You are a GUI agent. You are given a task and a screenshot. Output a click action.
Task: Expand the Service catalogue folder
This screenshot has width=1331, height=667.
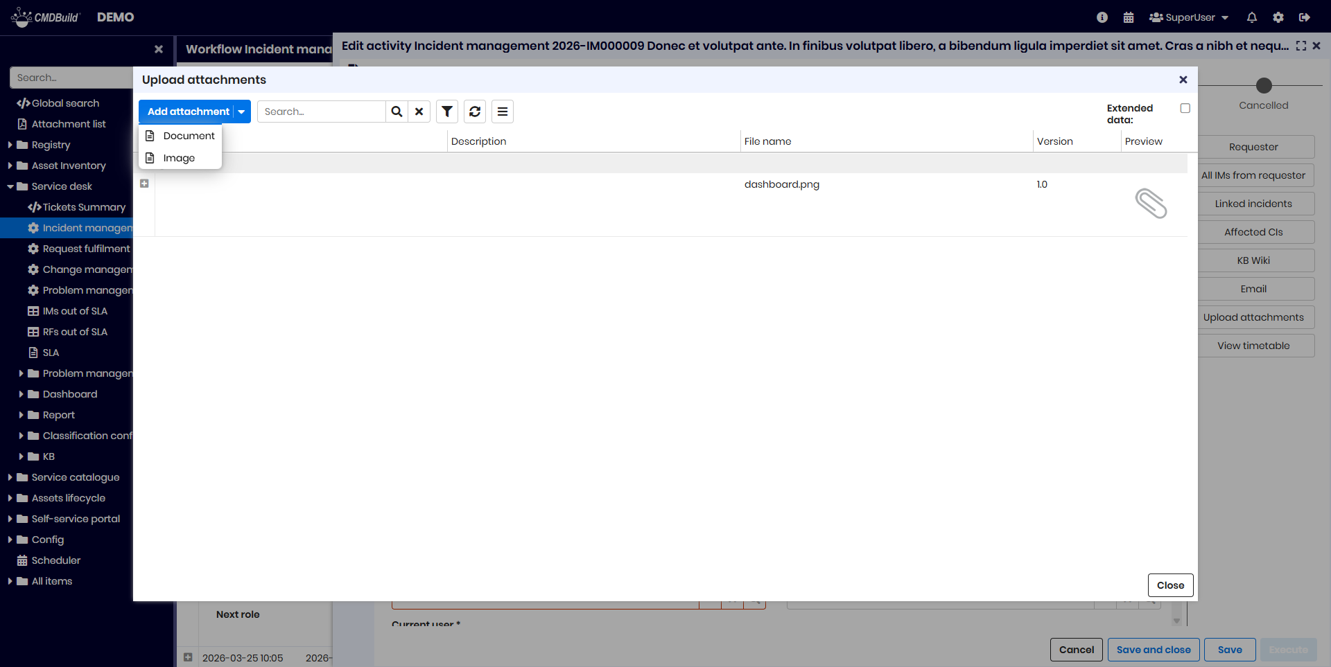coord(10,477)
